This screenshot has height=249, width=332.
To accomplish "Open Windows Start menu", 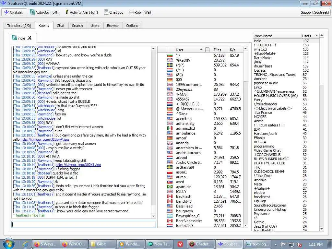I will pyautogui.click(x=8, y=244).
